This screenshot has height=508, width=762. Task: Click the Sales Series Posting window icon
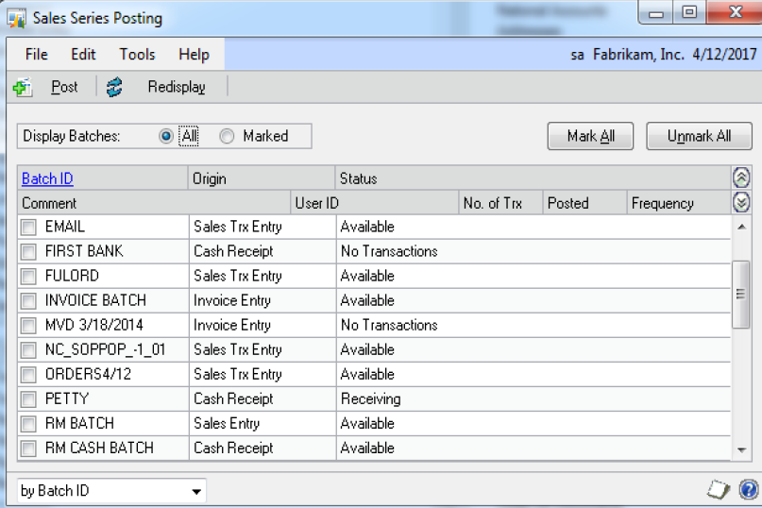point(16,18)
